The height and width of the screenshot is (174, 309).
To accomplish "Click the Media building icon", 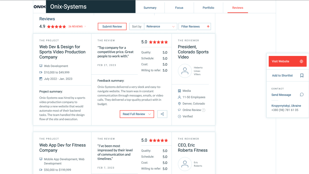I will pyautogui.click(x=179, y=91).
